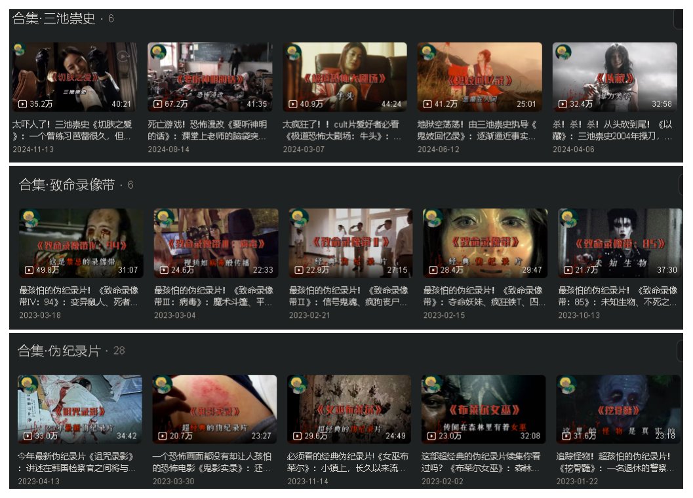
Task: Click the play count icon on 以藏
Action: tap(563, 104)
